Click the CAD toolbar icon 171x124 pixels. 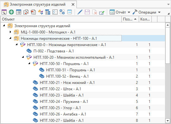(70, 12)
